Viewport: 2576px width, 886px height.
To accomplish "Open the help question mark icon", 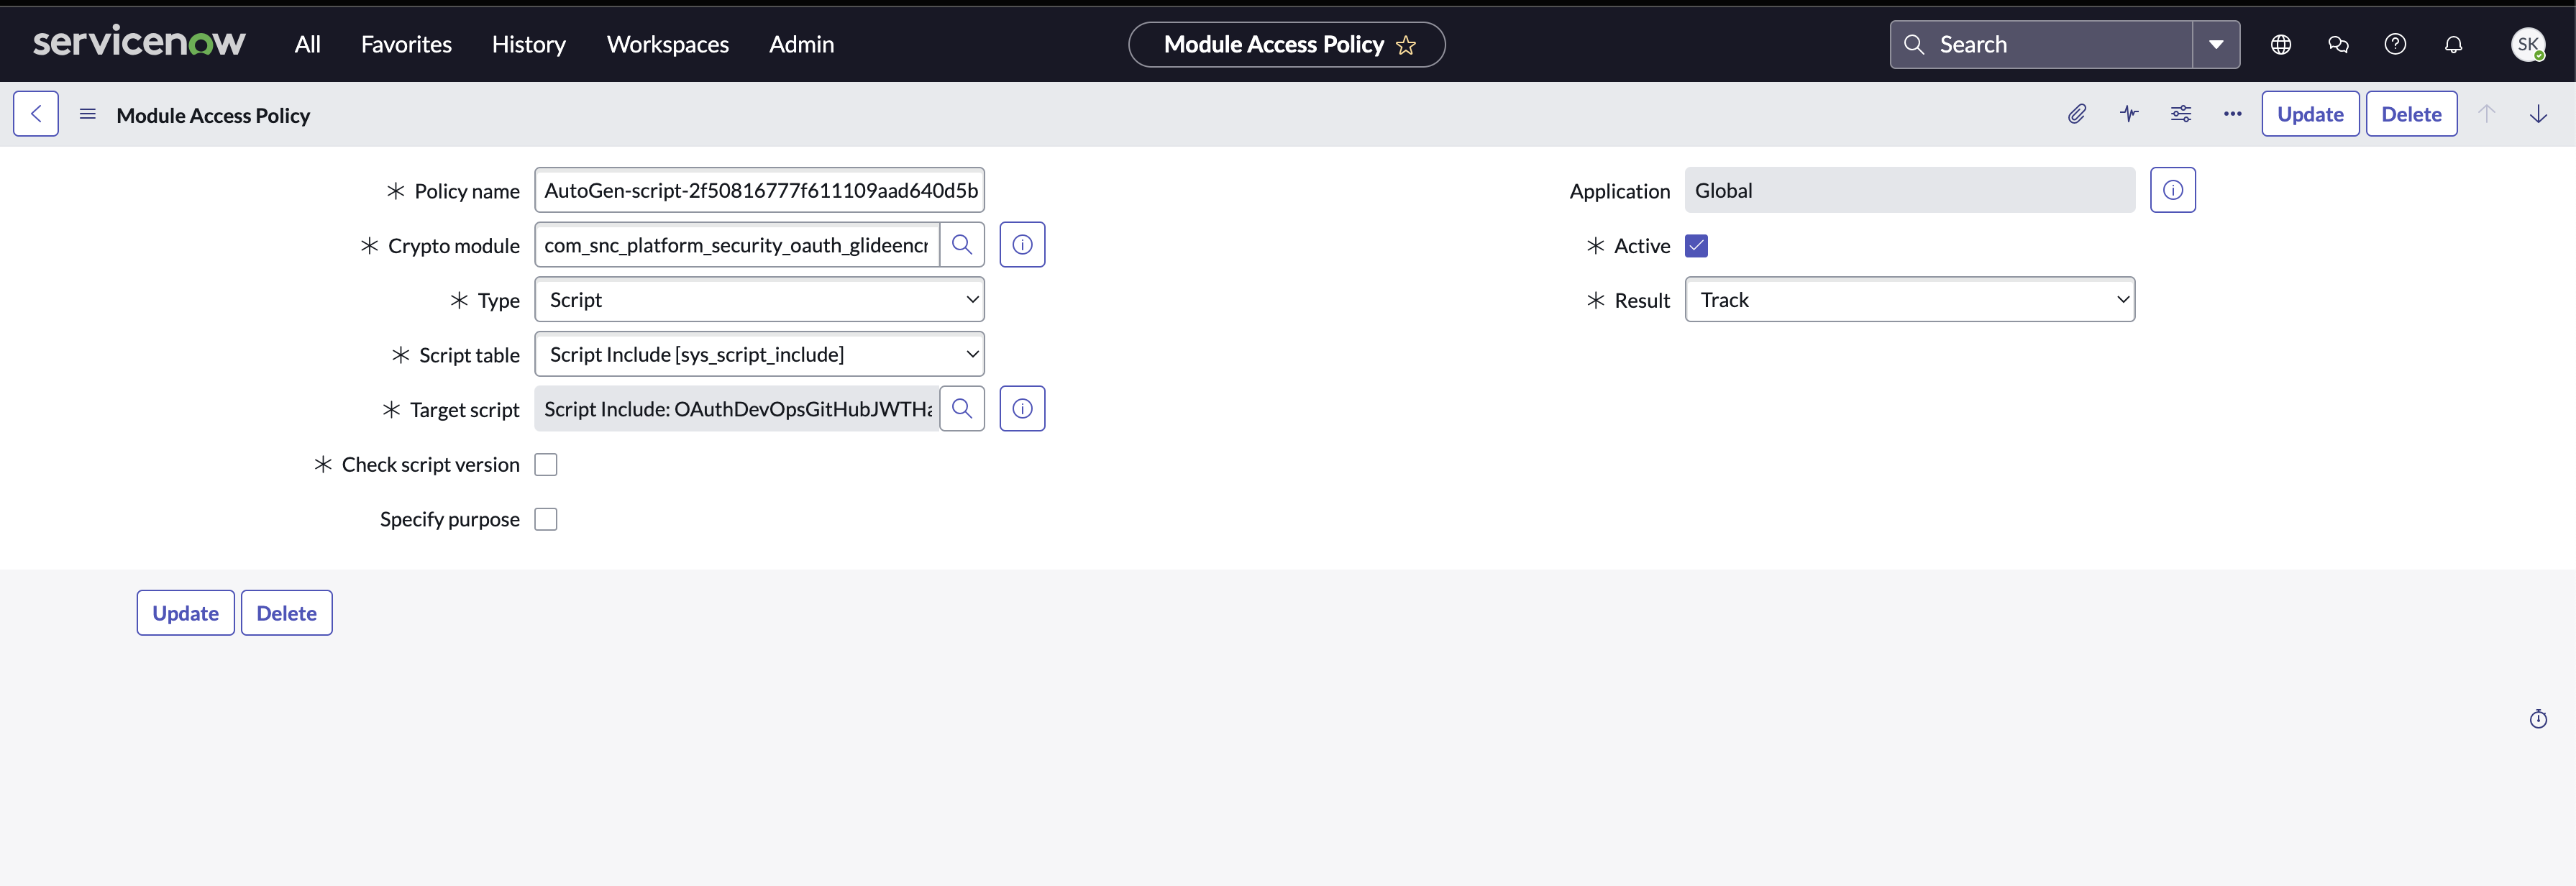I will point(2395,44).
